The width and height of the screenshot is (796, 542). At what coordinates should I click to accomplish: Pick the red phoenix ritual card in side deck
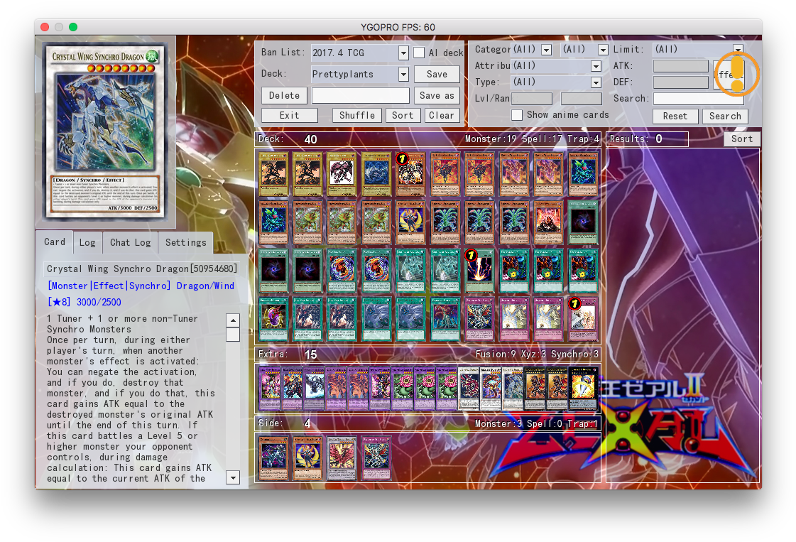342,457
